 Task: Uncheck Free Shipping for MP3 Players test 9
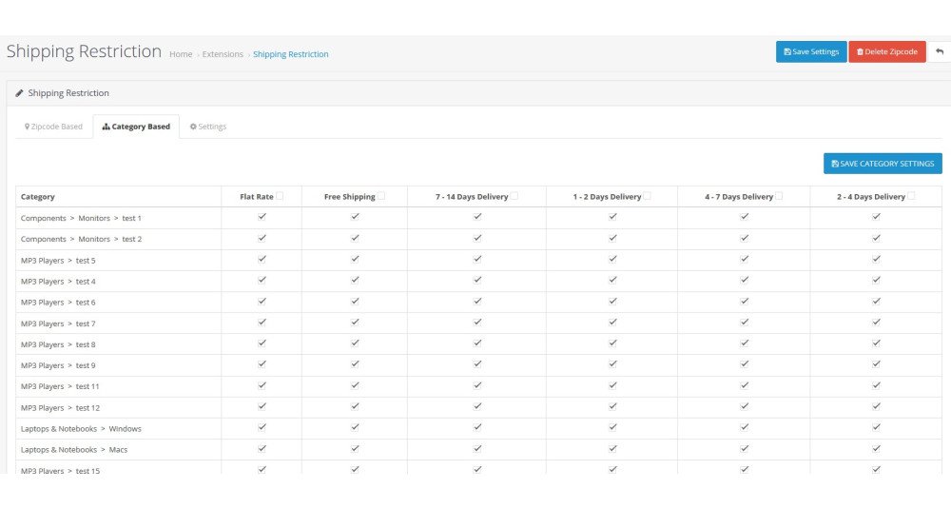(355, 364)
